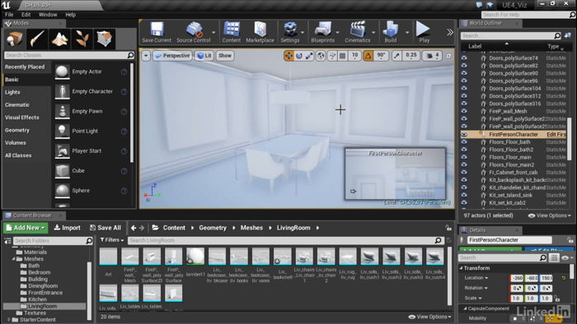Open the Marketplace toolbar icon
Viewport: 577px width, 324px height.
pos(260,32)
